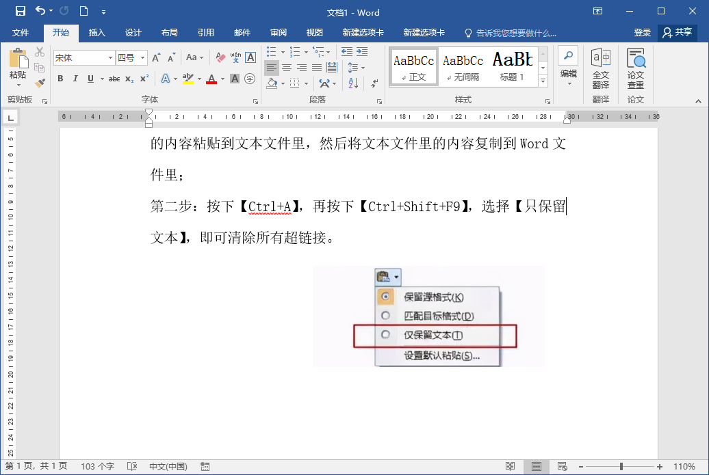Switch to the 审阅 (Review) tab
The height and width of the screenshot is (475, 709).
click(x=278, y=33)
